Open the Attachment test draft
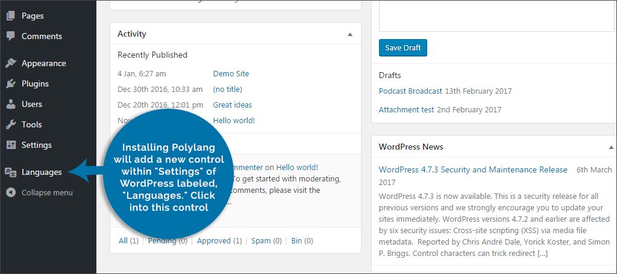Screen dimensions: 617x274 [x=406, y=109]
